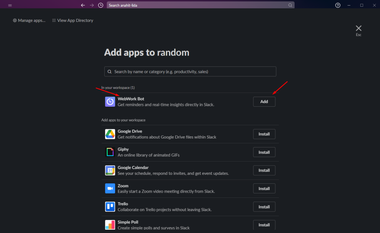The image size is (380, 233).
Task: Click 'Get notifications about Google Drive files' description
Action: pyautogui.click(x=167, y=137)
